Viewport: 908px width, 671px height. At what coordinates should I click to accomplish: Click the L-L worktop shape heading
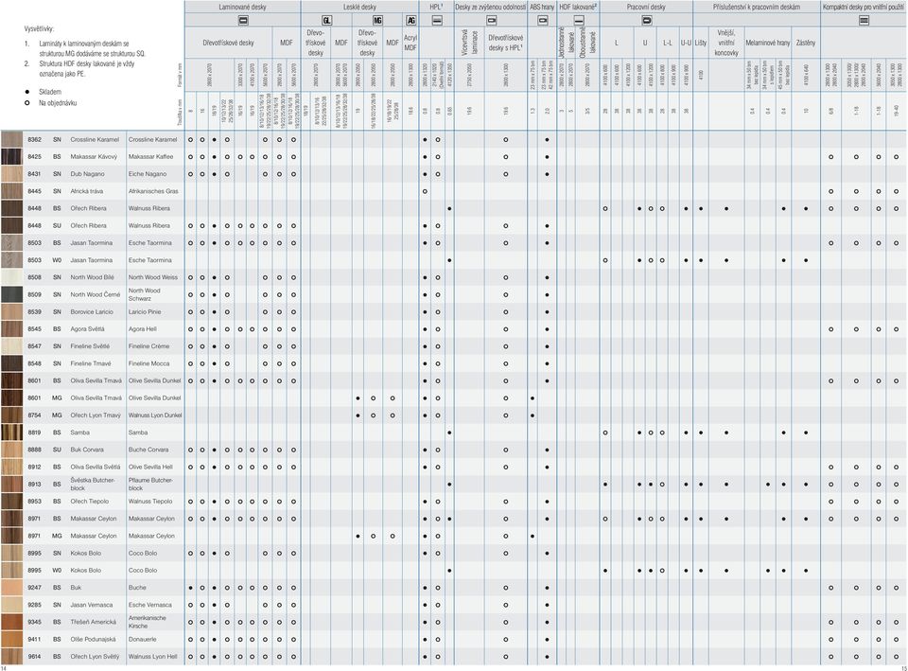(x=668, y=43)
